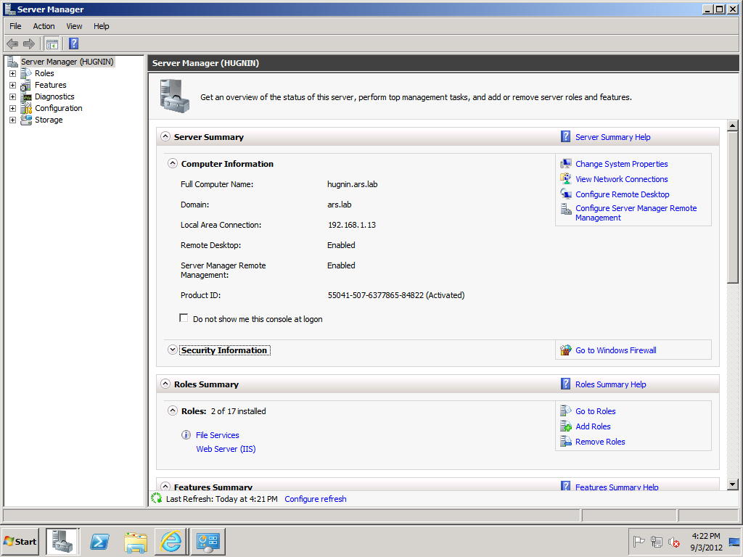The height and width of the screenshot is (557, 743).
Task: Click the green refresh status icon
Action: click(x=157, y=498)
